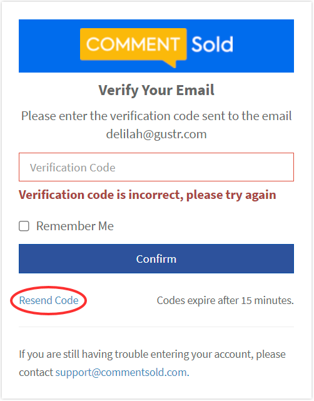Click the trouble entering your account help text

pyautogui.click(x=152, y=363)
